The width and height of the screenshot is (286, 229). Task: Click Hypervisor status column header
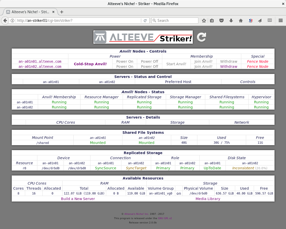261,97
